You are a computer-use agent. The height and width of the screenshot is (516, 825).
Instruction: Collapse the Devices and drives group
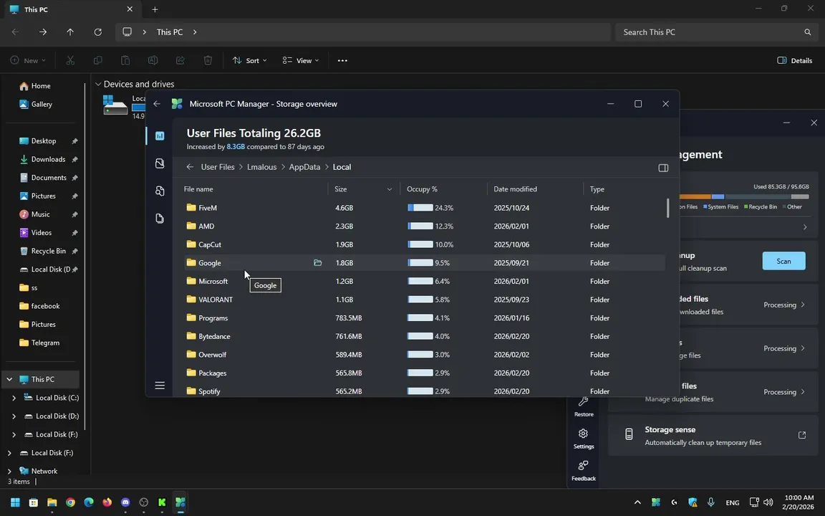98,85
